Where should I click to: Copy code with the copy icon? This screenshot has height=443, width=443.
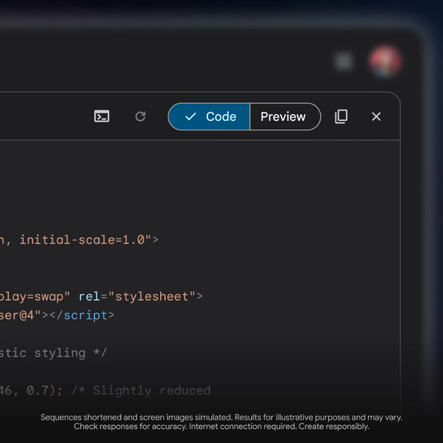(341, 116)
